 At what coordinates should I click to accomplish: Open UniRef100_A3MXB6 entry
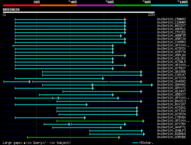[171, 137]
